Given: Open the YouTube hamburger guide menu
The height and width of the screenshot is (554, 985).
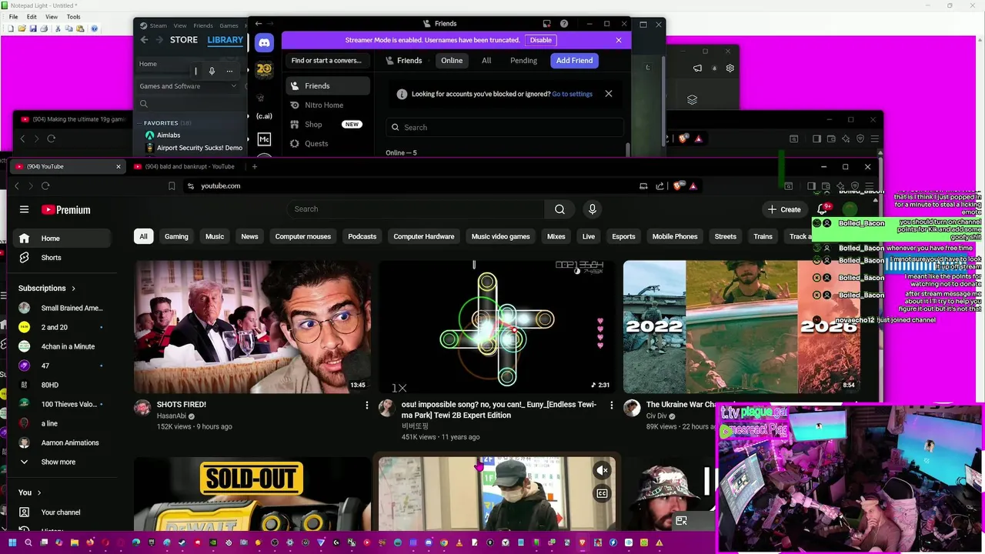Looking at the screenshot, I should (24, 209).
